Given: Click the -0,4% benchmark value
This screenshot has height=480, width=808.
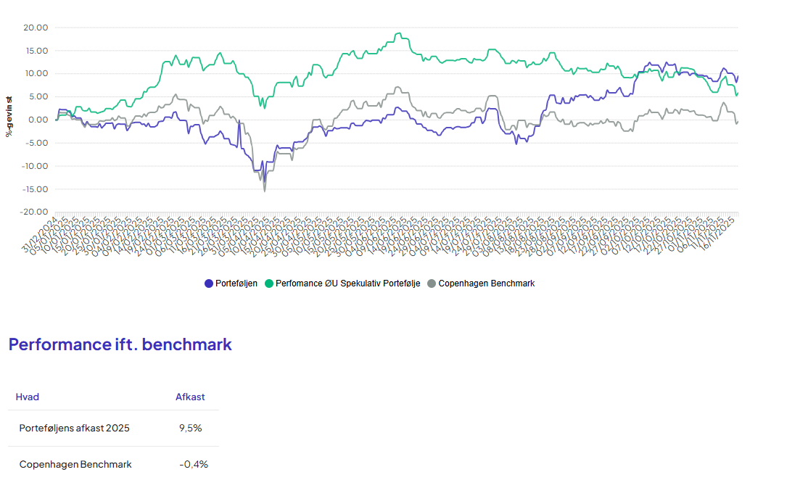Looking at the screenshot, I should [x=193, y=464].
